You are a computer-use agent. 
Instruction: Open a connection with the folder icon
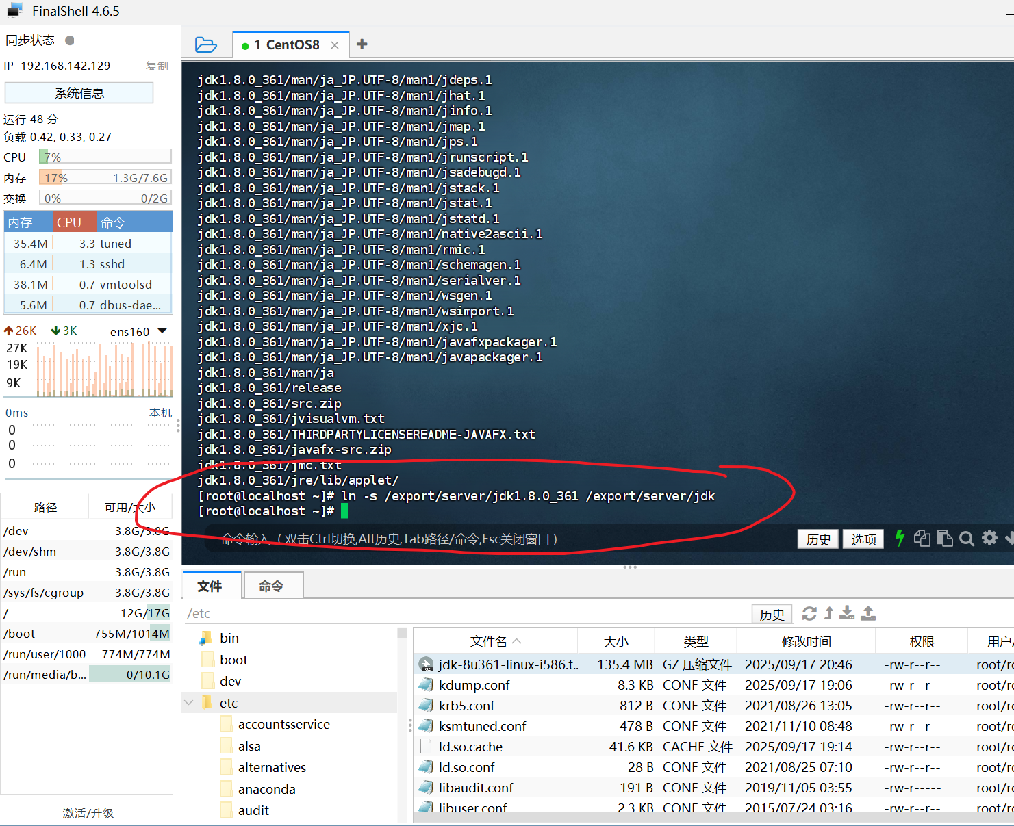tap(206, 43)
